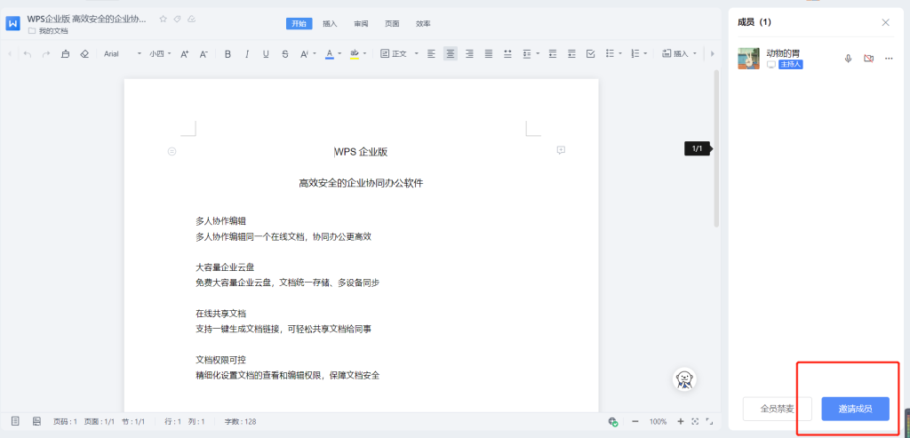The width and height of the screenshot is (910, 438).
Task: Click the clear formatting eraser icon
Action: (x=84, y=54)
